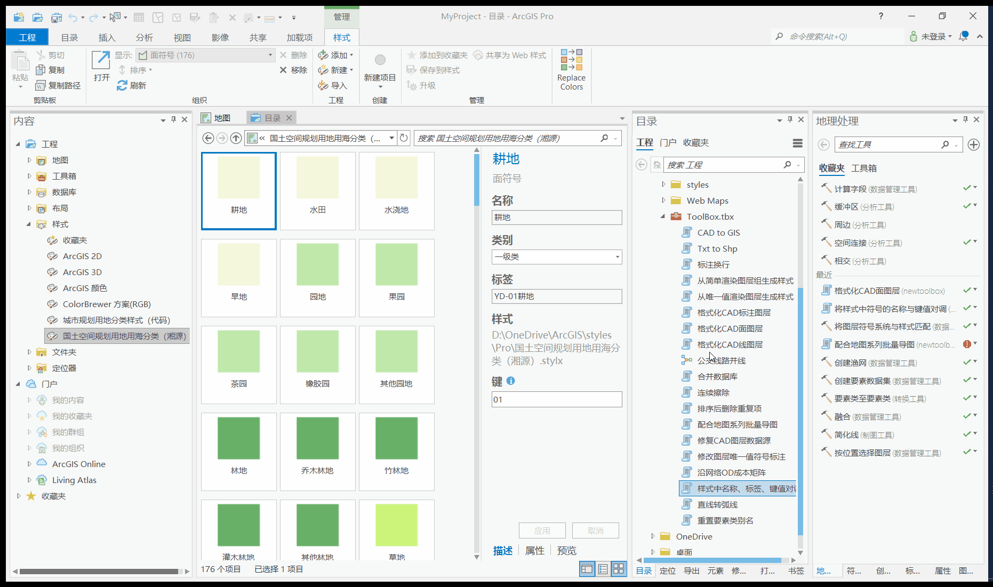The width and height of the screenshot is (993, 587).
Task: Click 样式中名称、标签、键值对 tool
Action: [x=738, y=488]
